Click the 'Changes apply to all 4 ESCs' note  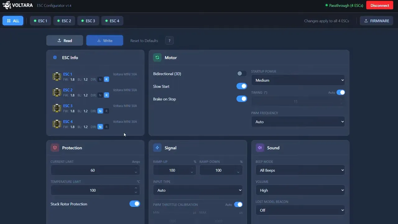point(326,21)
